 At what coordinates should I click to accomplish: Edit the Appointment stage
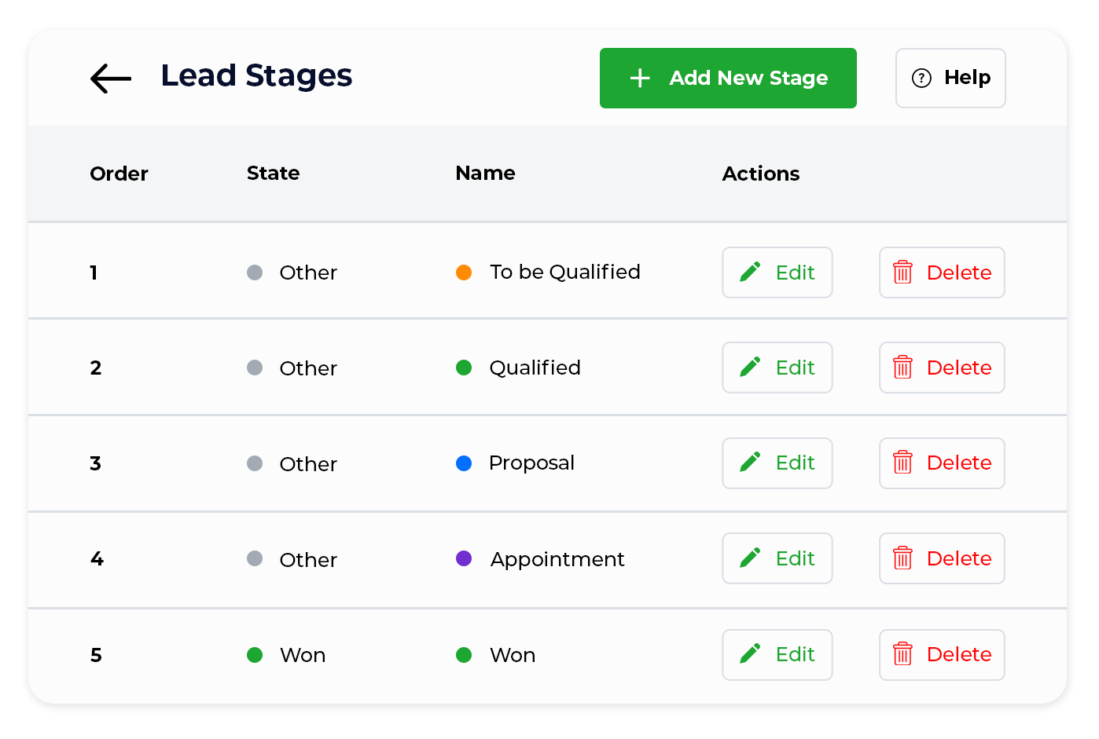point(777,558)
